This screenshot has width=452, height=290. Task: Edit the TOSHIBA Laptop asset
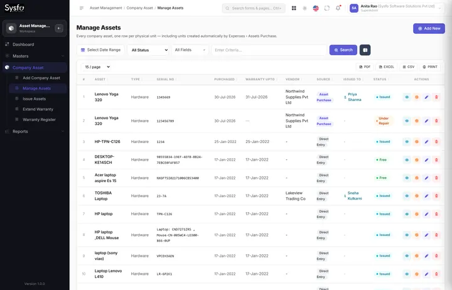(x=426, y=196)
